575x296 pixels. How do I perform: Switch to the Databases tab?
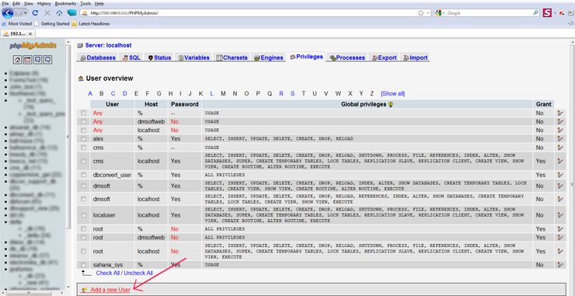click(x=98, y=57)
